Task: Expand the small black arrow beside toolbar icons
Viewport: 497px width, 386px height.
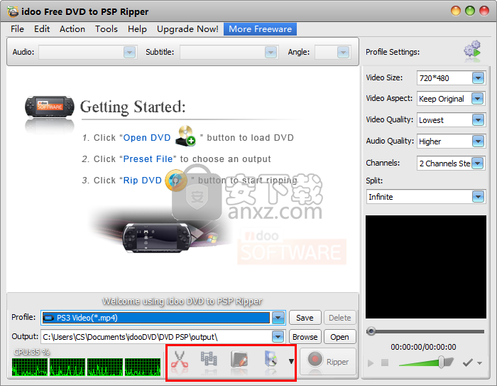Action: pos(291,361)
